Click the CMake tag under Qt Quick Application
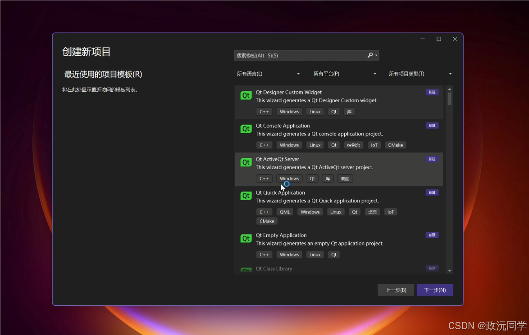This screenshot has height=335, width=529. point(267,221)
